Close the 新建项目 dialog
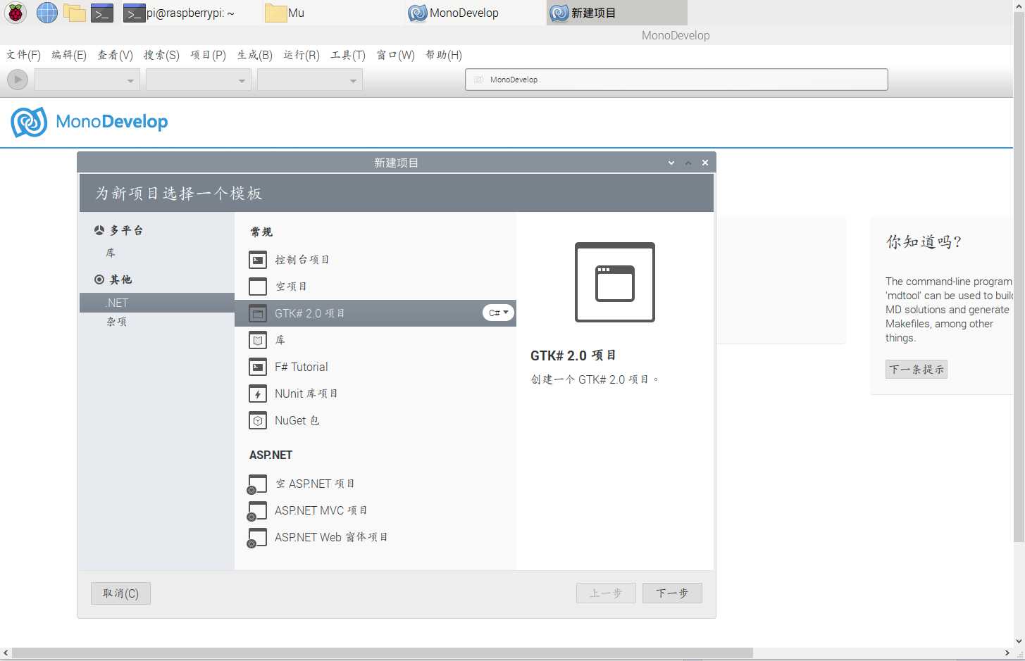 pyautogui.click(x=705, y=163)
